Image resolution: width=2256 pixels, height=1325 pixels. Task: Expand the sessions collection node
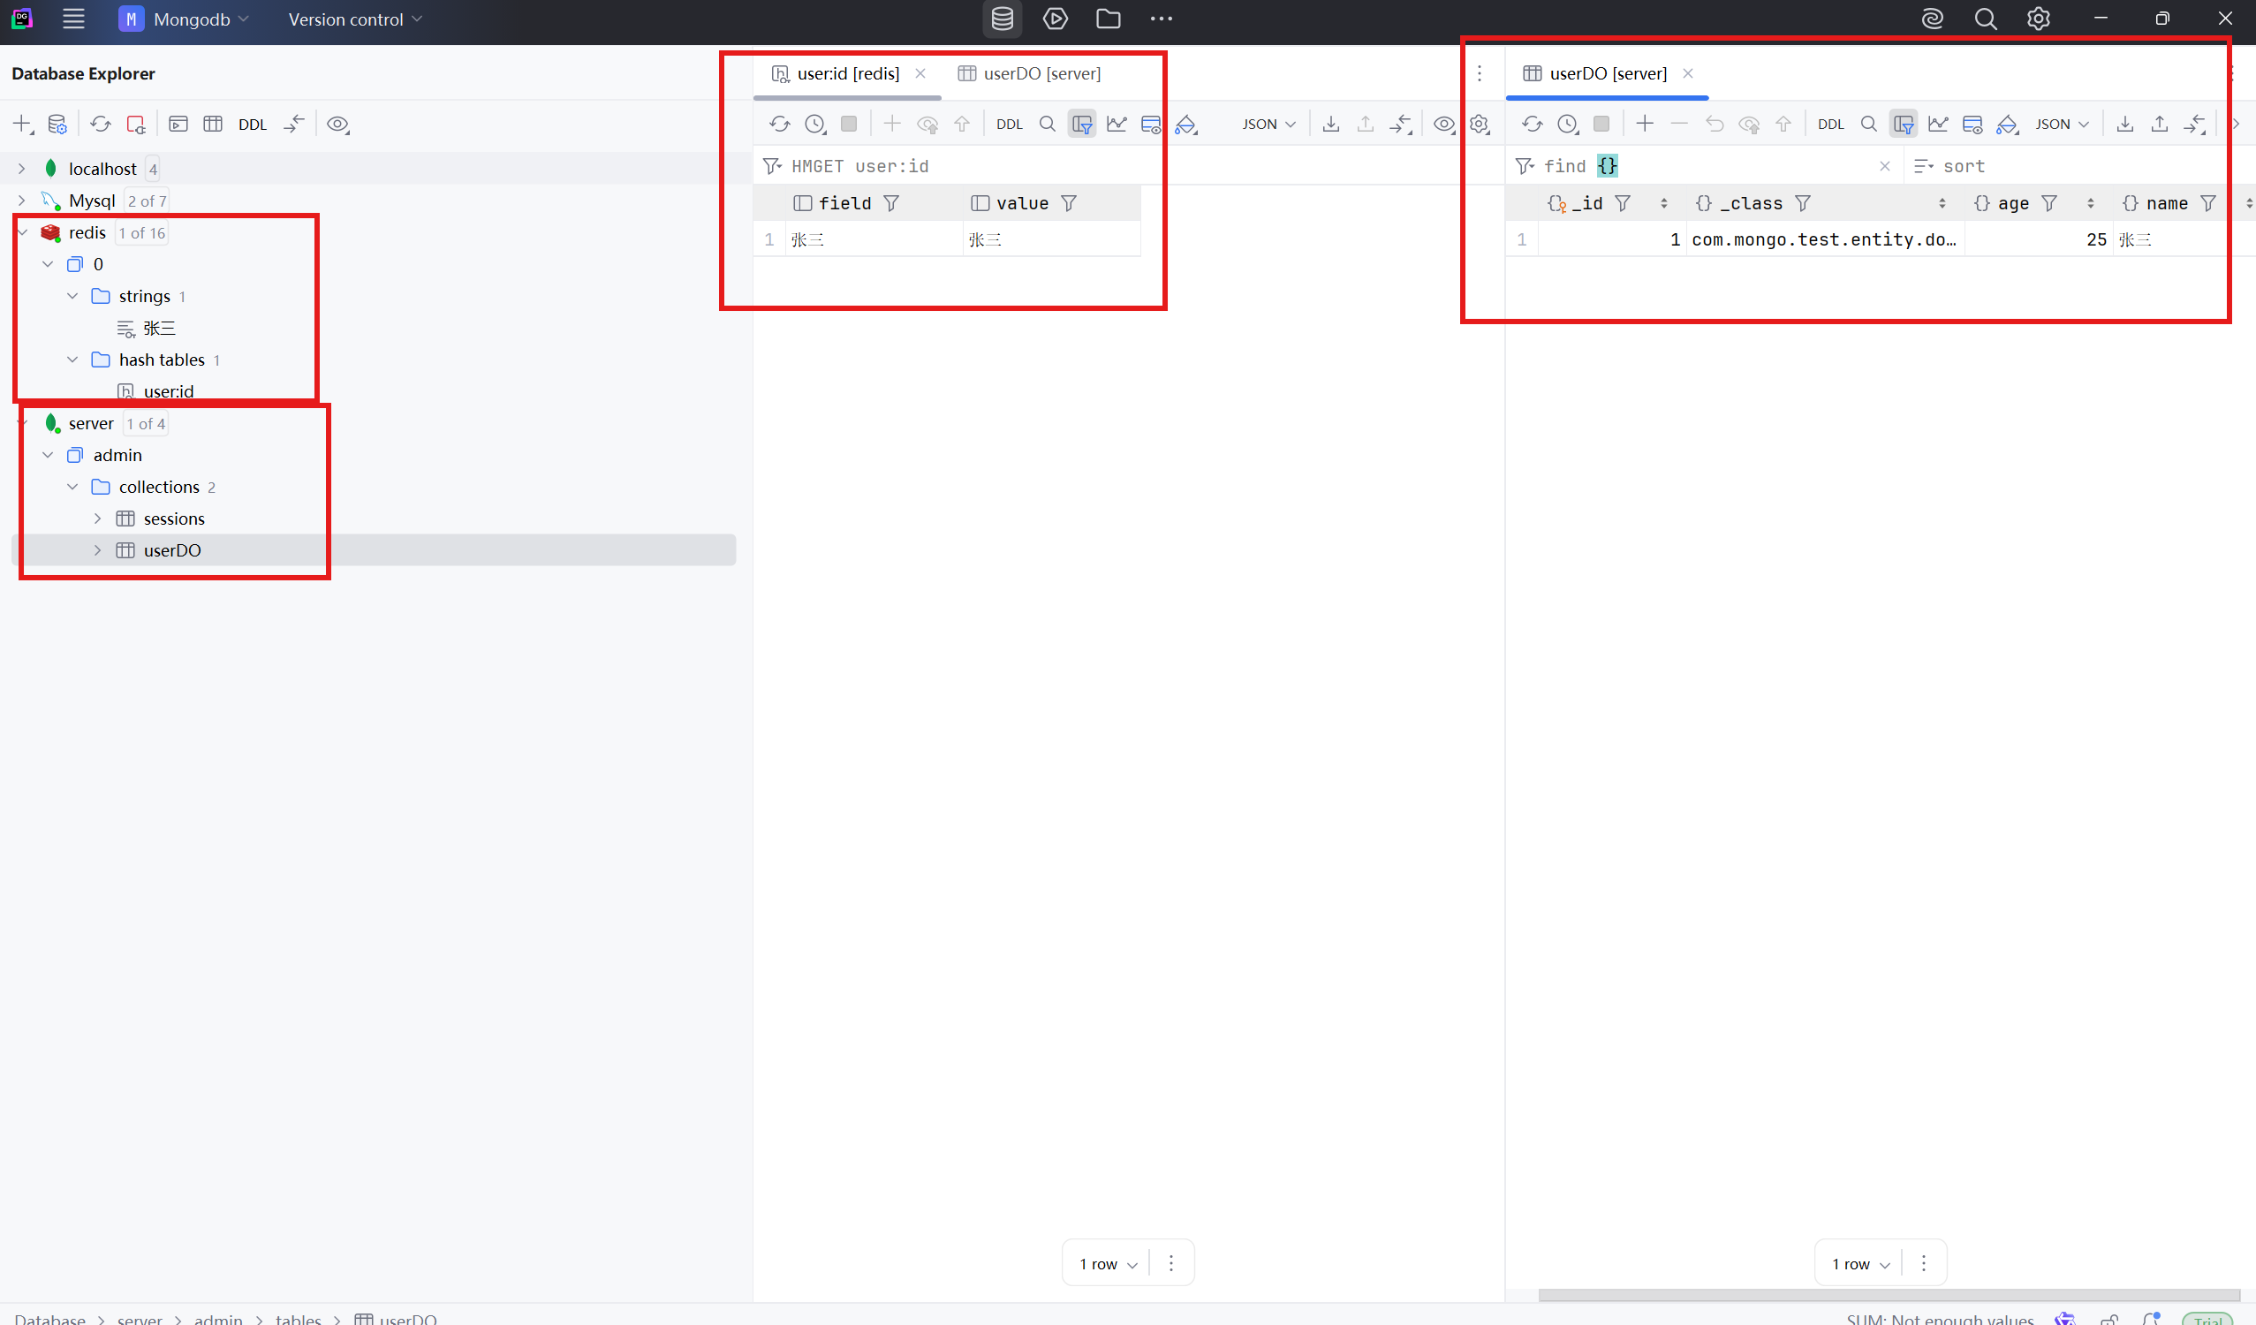pyautogui.click(x=97, y=519)
